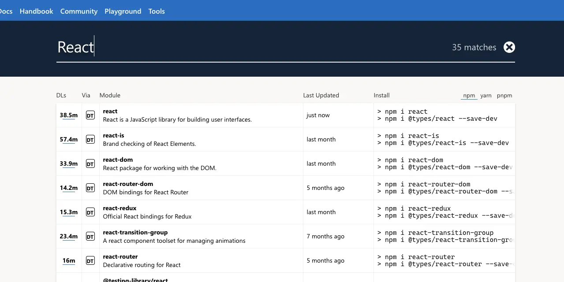Viewport: 564px width, 282px height.
Task: Click the 'npm i react-redux' install command
Action: pyautogui.click(x=414, y=209)
